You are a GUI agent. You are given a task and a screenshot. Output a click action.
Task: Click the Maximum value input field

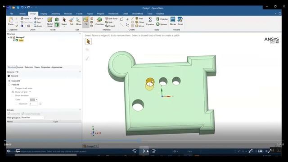(33, 104)
